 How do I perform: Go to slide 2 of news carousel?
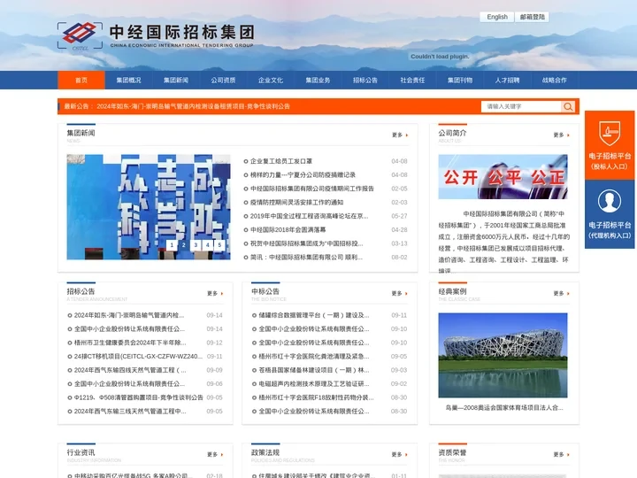(184, 244)
